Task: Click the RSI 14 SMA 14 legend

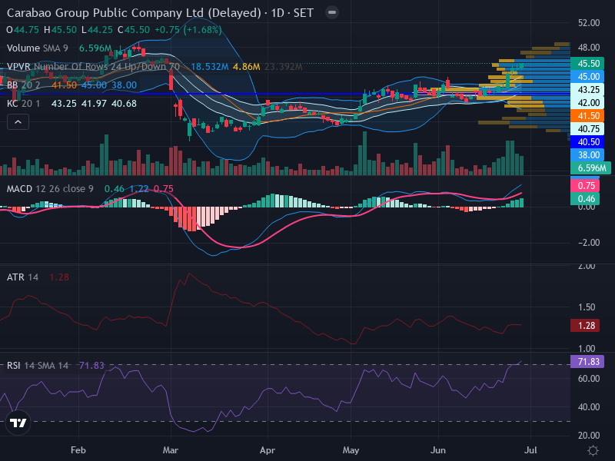Action: point(38,366)
